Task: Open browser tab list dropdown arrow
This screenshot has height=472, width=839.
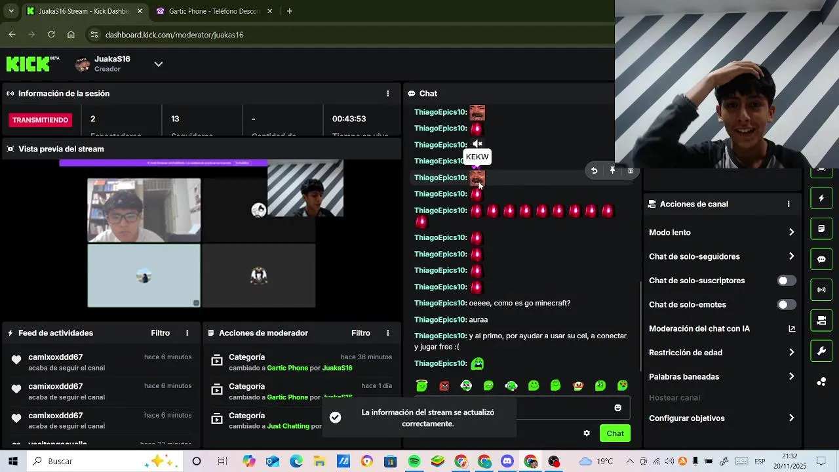Action: pos(11,11)
